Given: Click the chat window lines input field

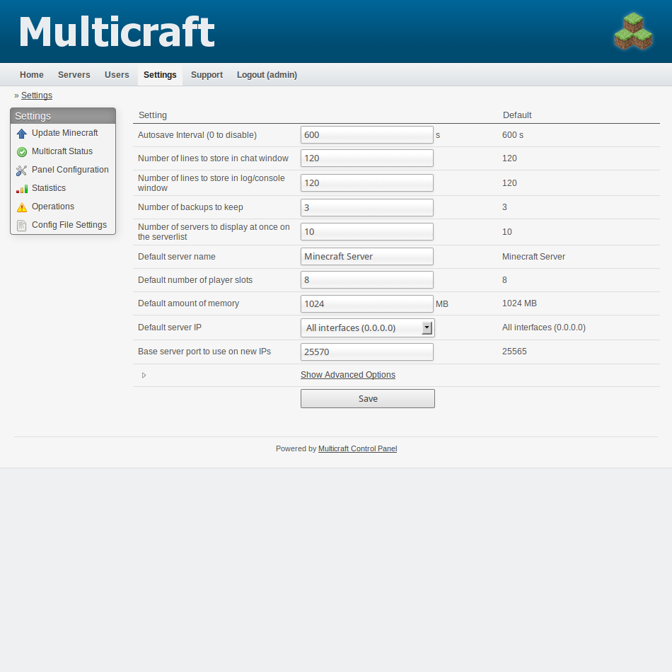Looking at the screenshot, I should point(367,158).
